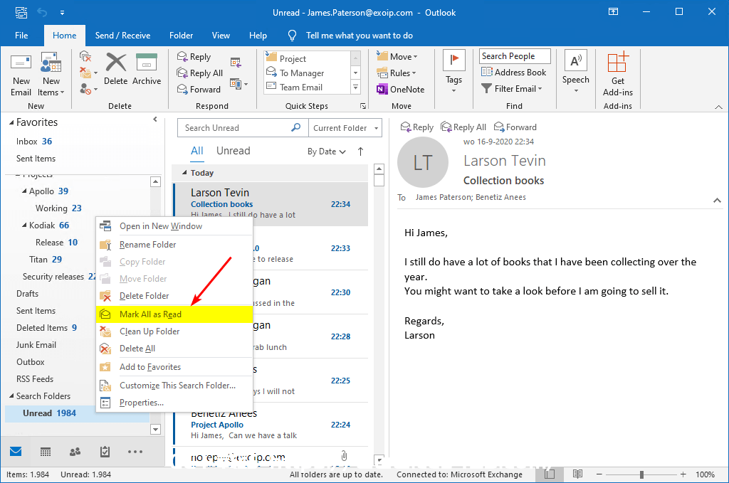
Task: Adjust the zoom slider handle
Action: pos(641,474)
